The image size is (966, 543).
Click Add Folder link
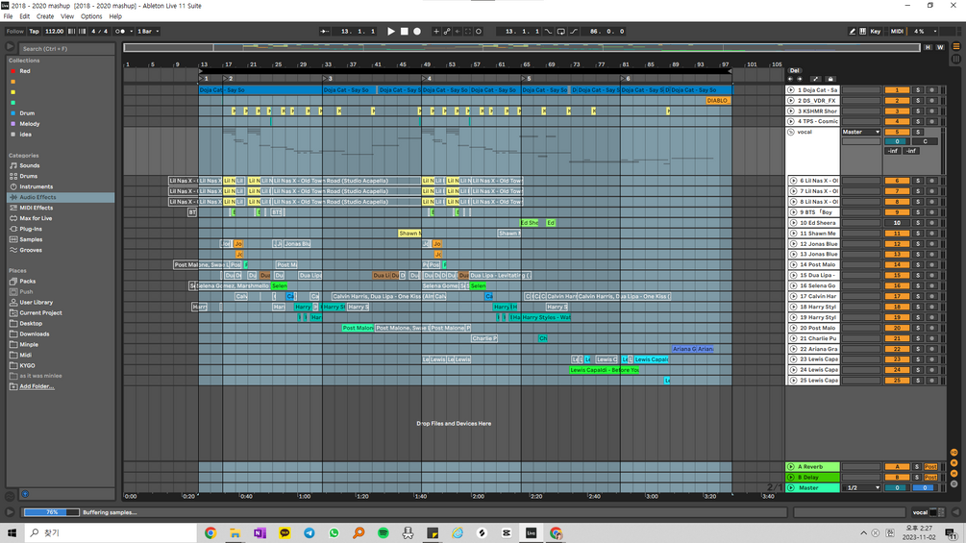pos(37,386)
